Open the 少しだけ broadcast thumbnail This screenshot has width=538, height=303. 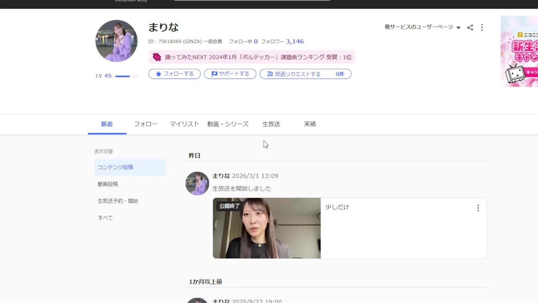click(x=267, y=228)
